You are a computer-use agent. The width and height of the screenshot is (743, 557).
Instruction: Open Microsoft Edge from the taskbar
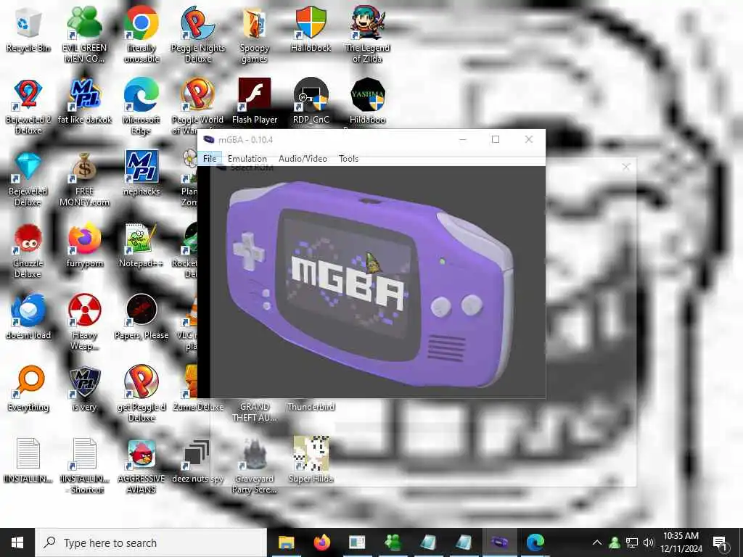tap(535, 542)
